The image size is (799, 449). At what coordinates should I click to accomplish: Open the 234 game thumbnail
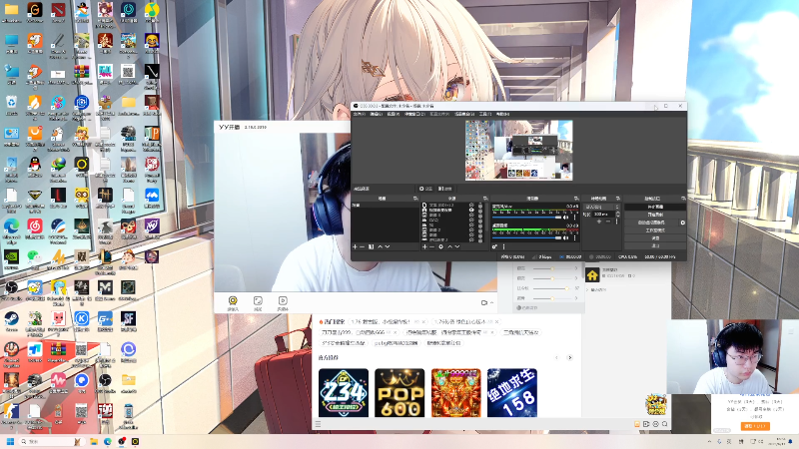pyautogui.click(x=344, y=392)
